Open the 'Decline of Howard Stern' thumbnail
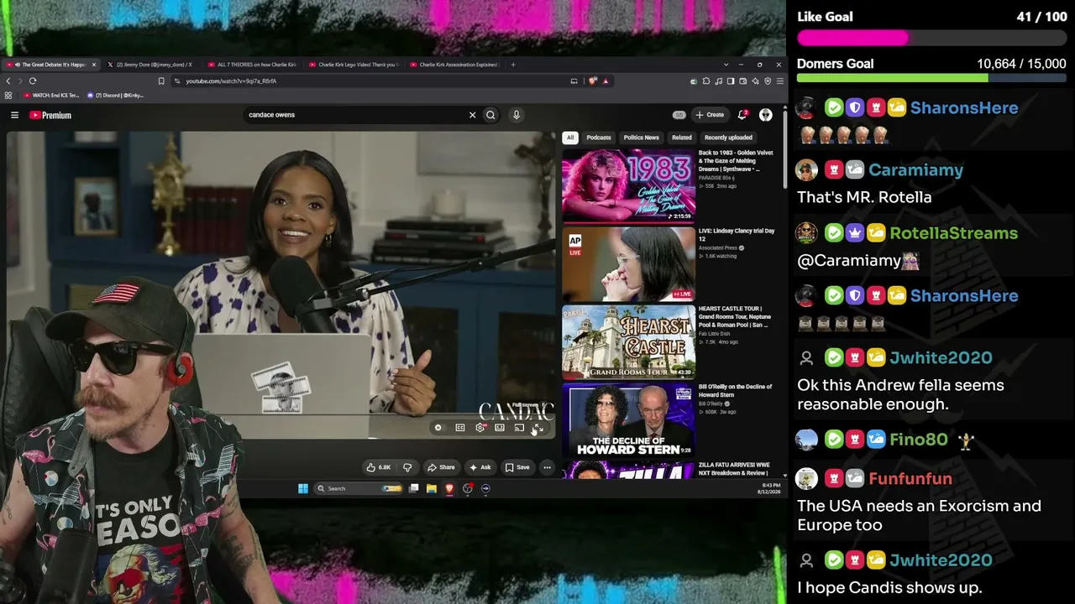The height and width of the screenshot is (604, 1075). [x=628, y=419]
